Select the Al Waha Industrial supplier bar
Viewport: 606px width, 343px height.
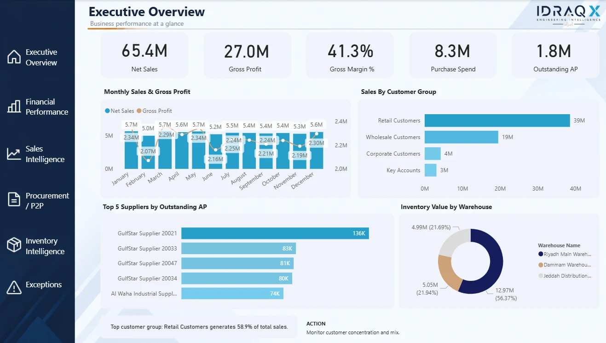(x=232, y=294)
